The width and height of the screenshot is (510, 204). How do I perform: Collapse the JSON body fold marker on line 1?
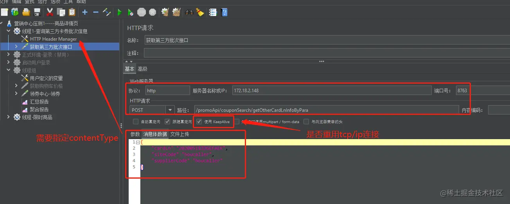[x=138, y=142]
